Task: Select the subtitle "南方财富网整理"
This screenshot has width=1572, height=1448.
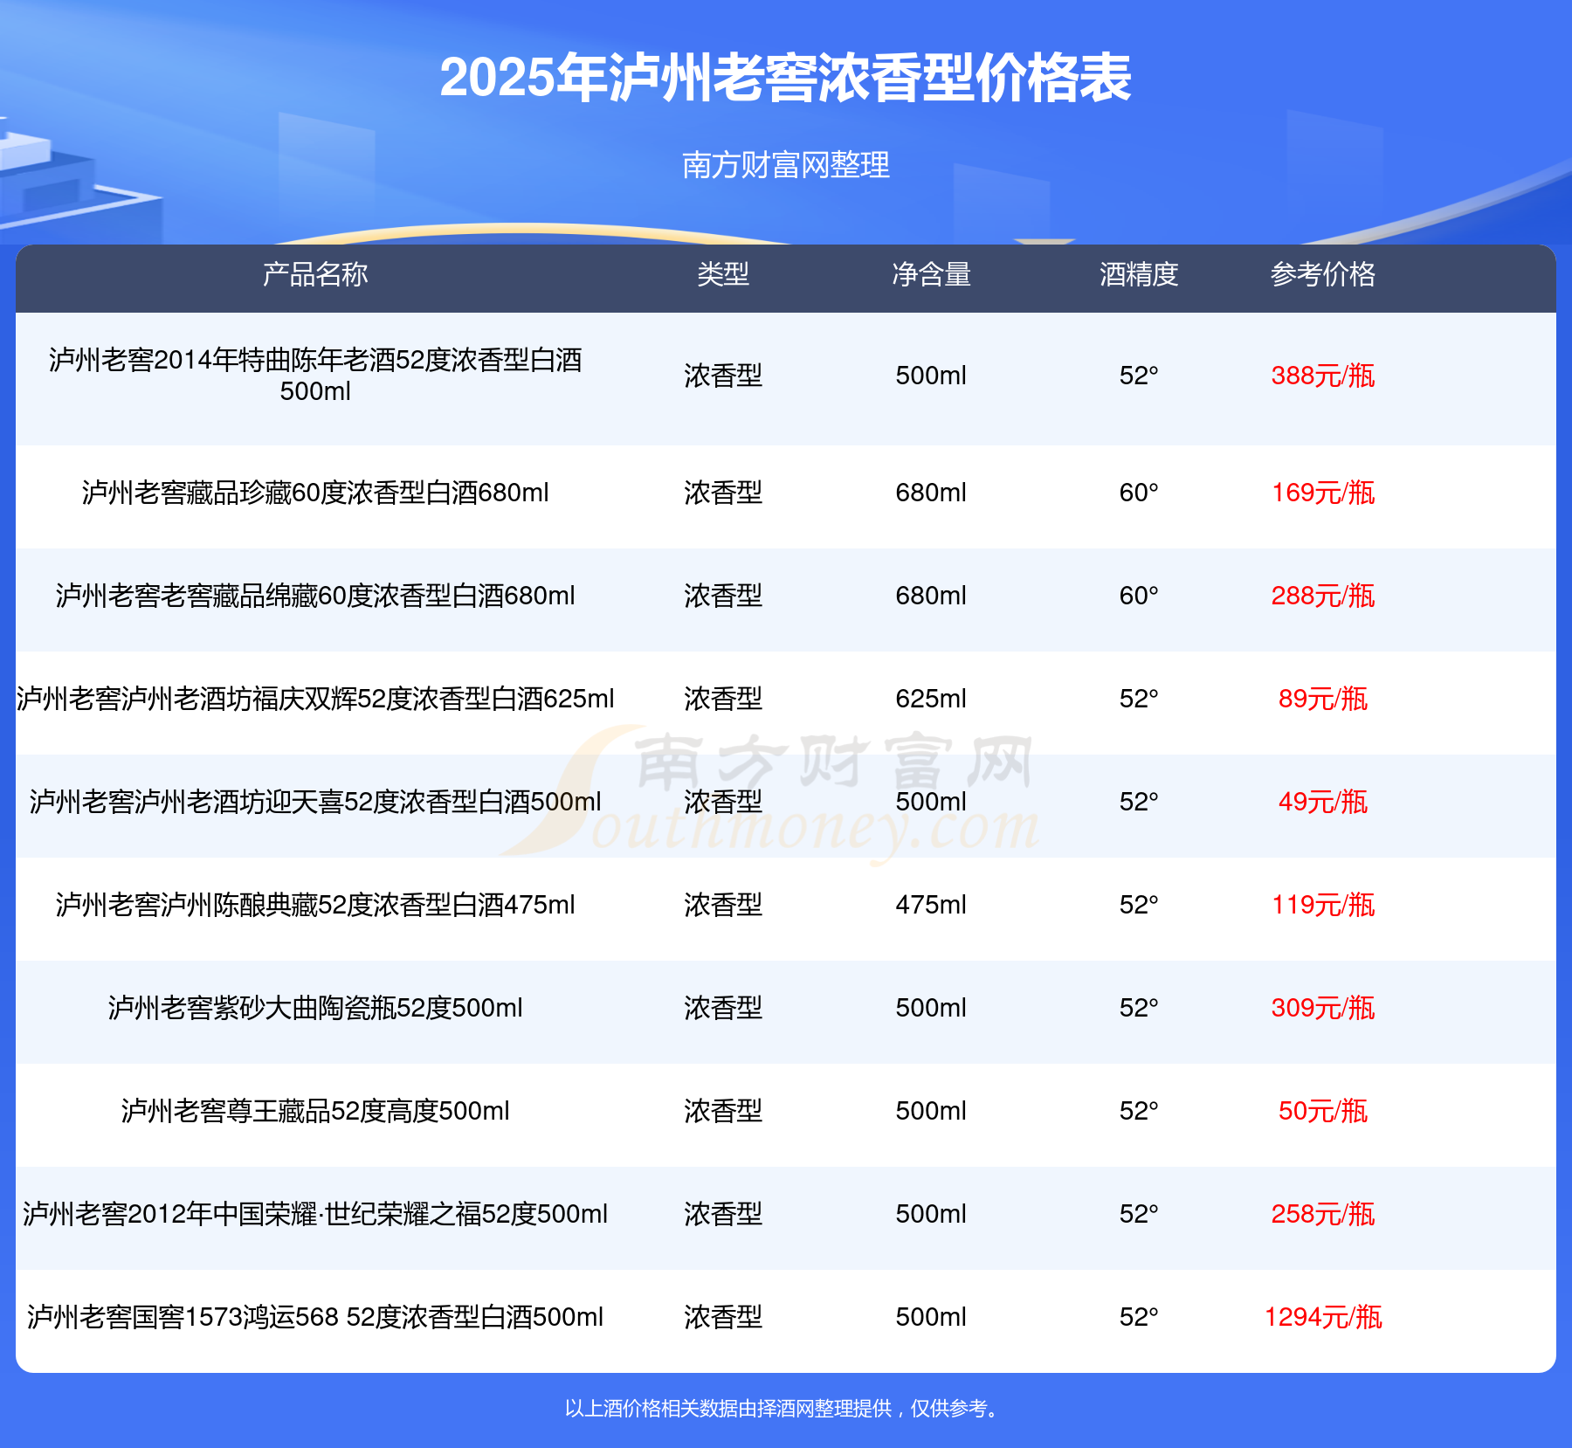Action: coord(785,165)
